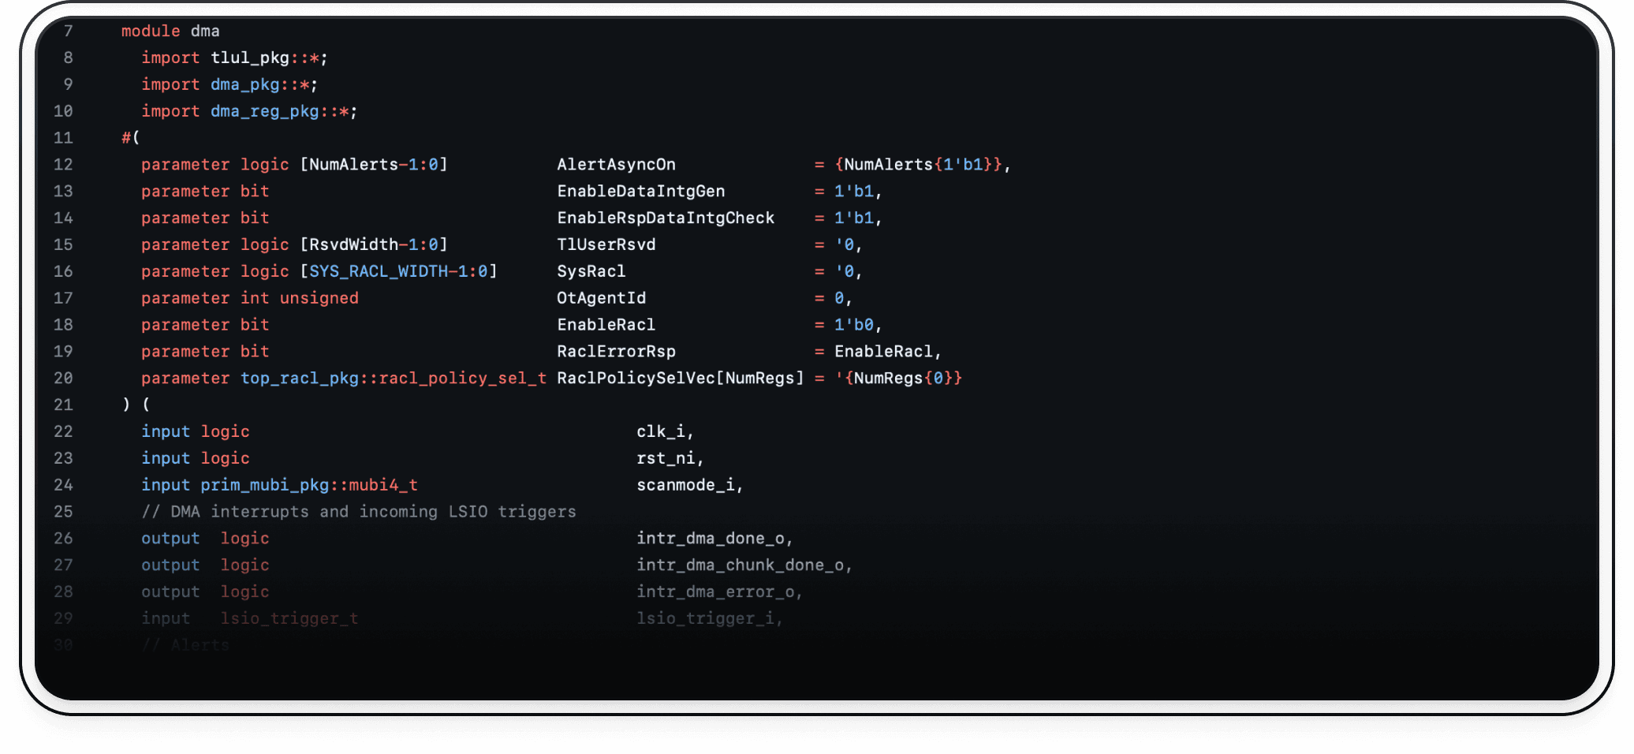The width and height of the screenshot is (1634, 754).
Task: Click SYS_RACL_WIDTH constant on line 16
Action: coord(379,271)
